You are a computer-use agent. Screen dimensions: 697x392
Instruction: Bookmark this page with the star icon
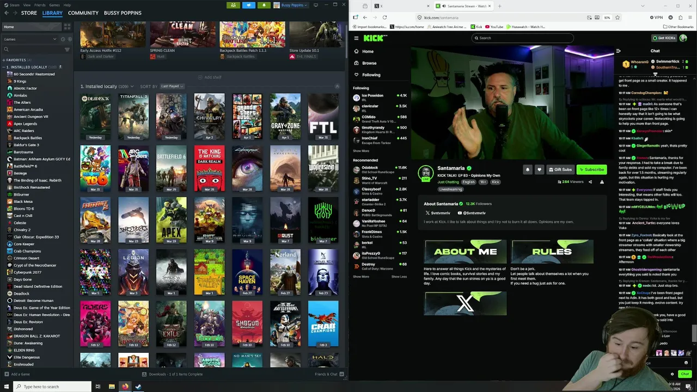coord(617,17)
